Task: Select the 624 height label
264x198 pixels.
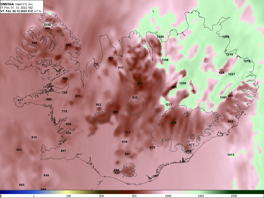Action: point(221,73)
